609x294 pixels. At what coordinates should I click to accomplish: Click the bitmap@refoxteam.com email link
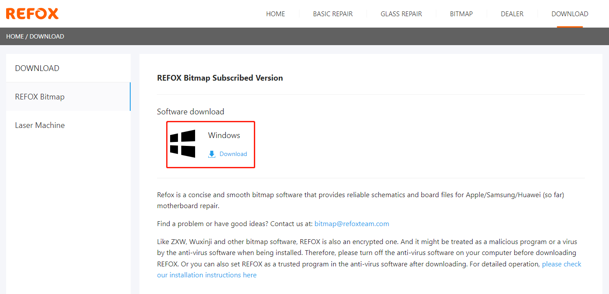(x=352, y=223)
